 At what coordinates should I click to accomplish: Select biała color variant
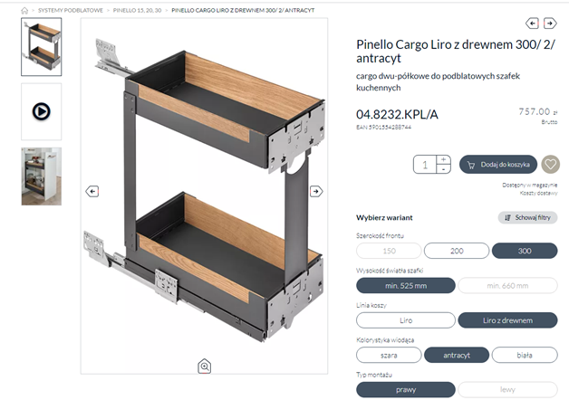[525, 355]
